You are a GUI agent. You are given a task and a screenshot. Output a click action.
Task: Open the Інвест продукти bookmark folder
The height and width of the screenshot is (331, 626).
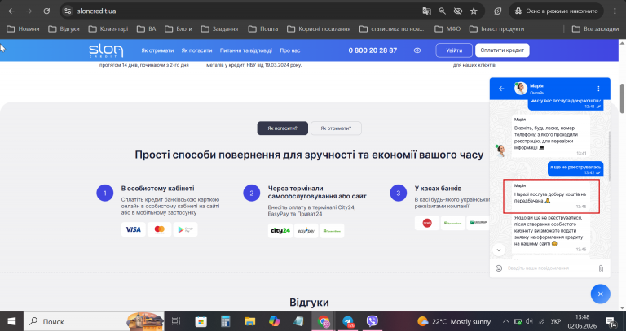[x=496, y=28]
